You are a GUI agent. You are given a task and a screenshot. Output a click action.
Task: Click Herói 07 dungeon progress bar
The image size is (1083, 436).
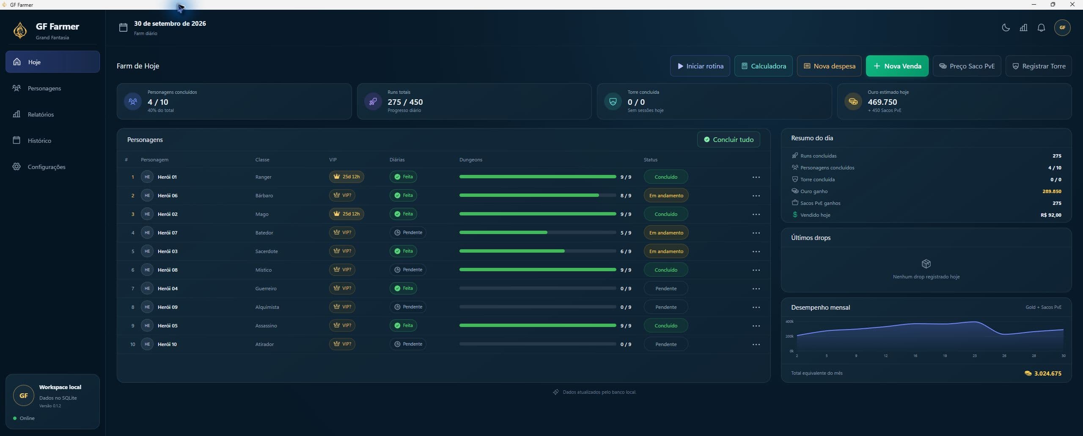click(x=537, y=232)
